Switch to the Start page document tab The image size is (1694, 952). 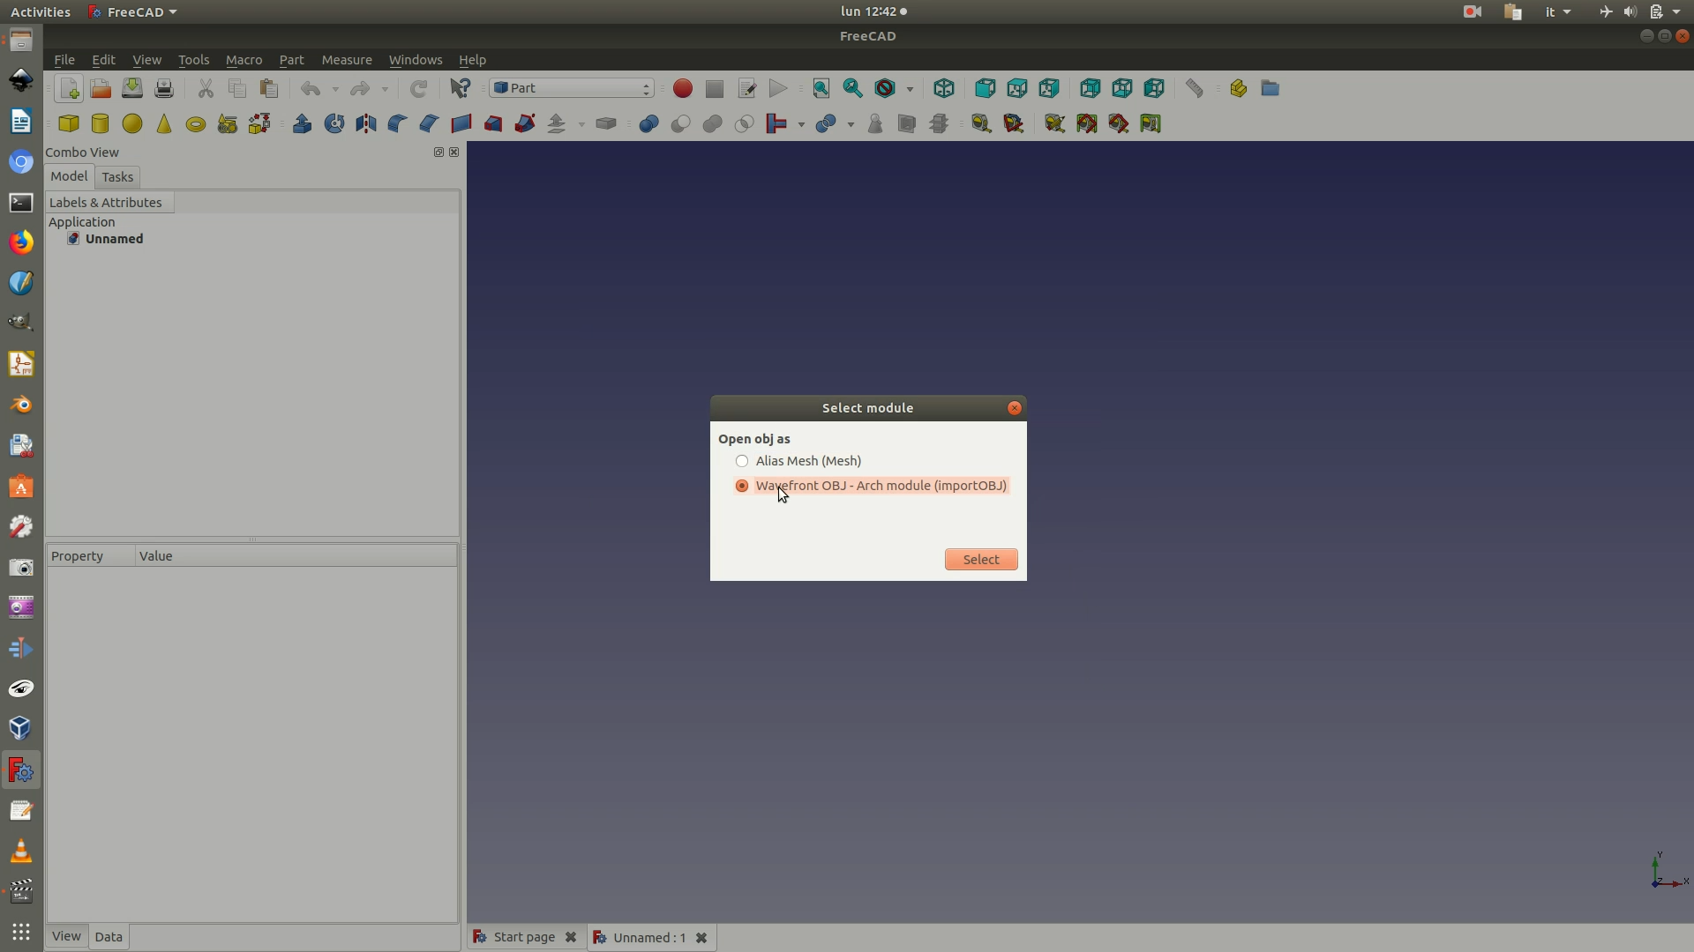[524, 937]
